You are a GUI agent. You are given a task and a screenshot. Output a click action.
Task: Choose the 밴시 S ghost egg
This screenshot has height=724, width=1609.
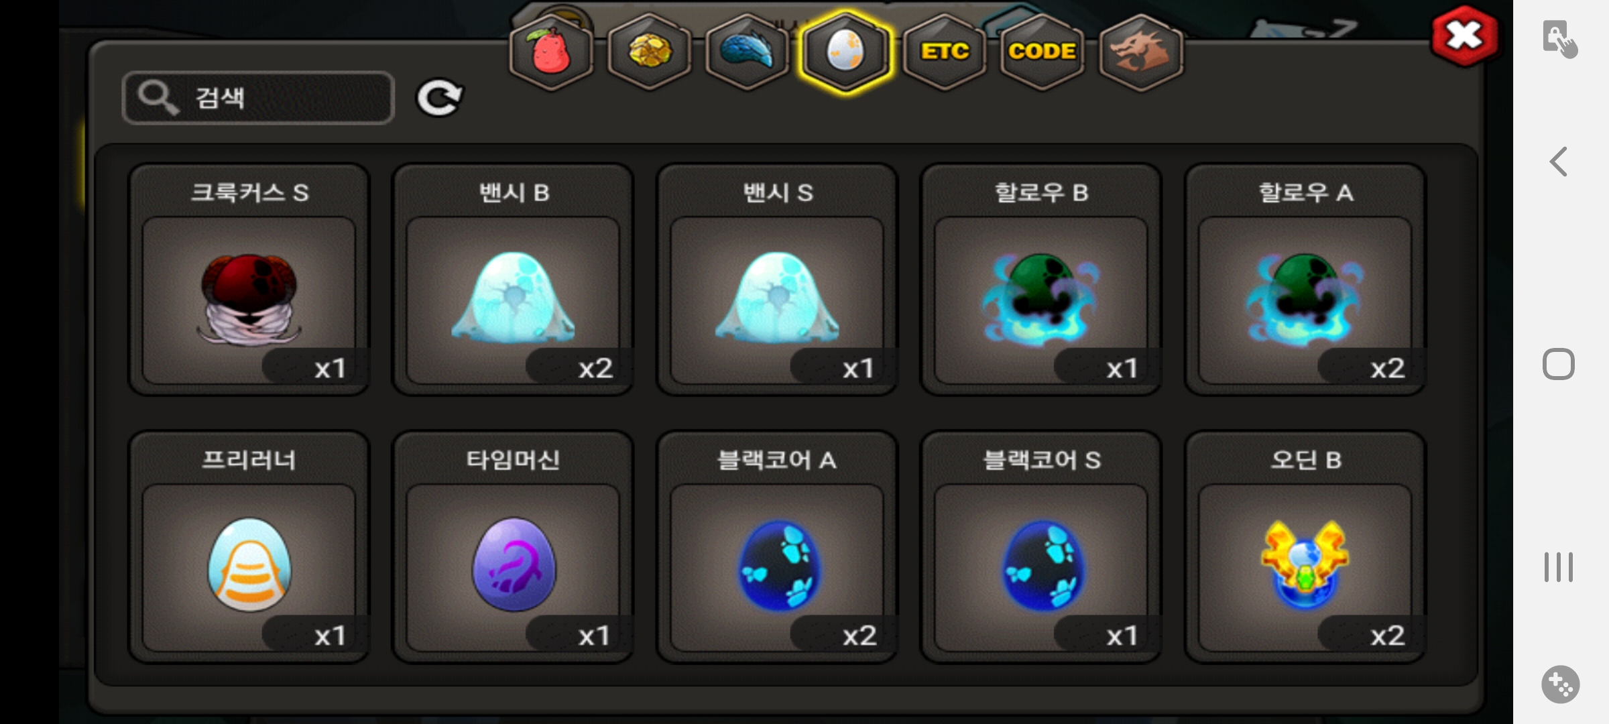(777, 280)
